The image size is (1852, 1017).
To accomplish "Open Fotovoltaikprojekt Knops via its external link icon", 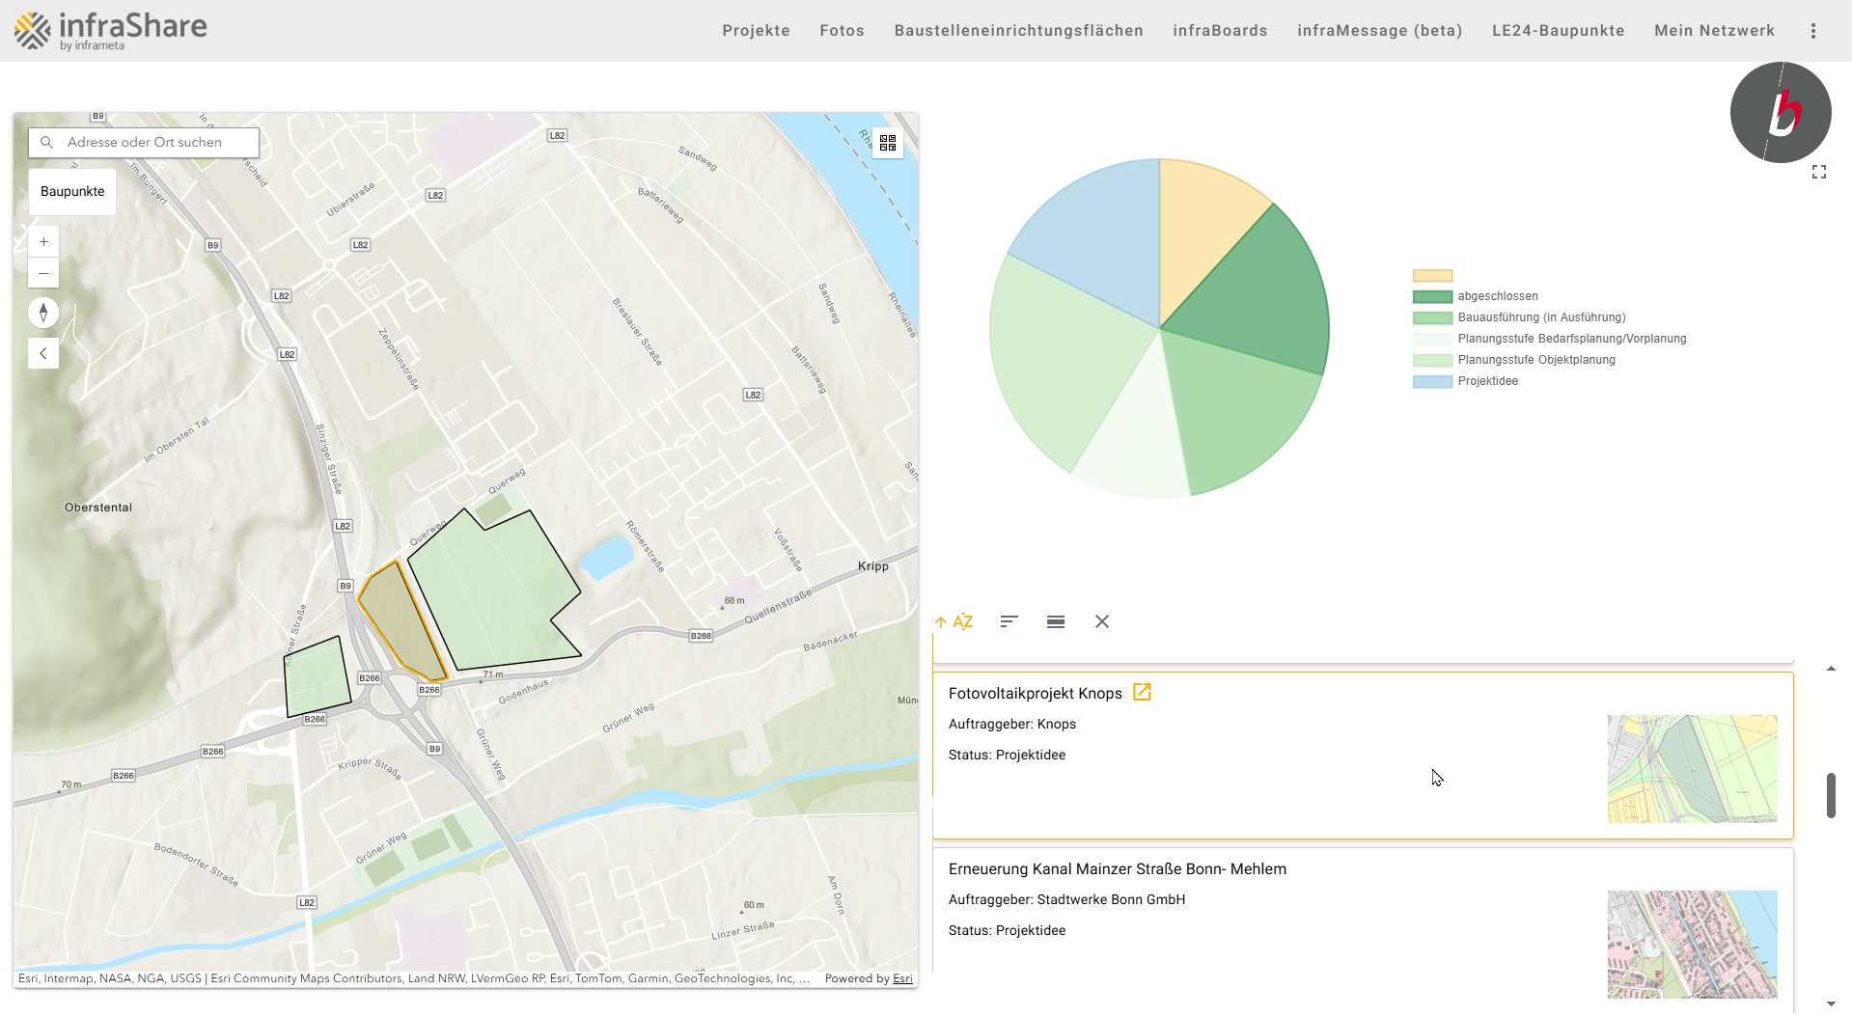I will (x=1143, y=692).
